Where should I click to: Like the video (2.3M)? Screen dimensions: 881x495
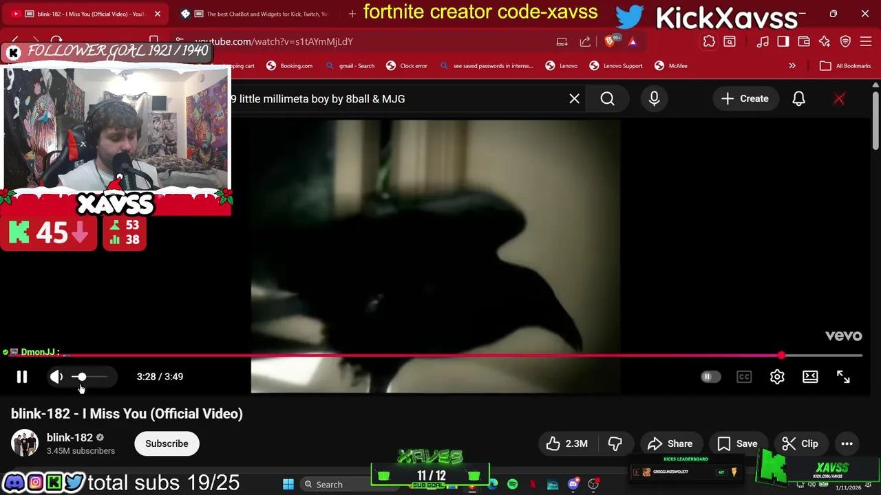(567, 443)
